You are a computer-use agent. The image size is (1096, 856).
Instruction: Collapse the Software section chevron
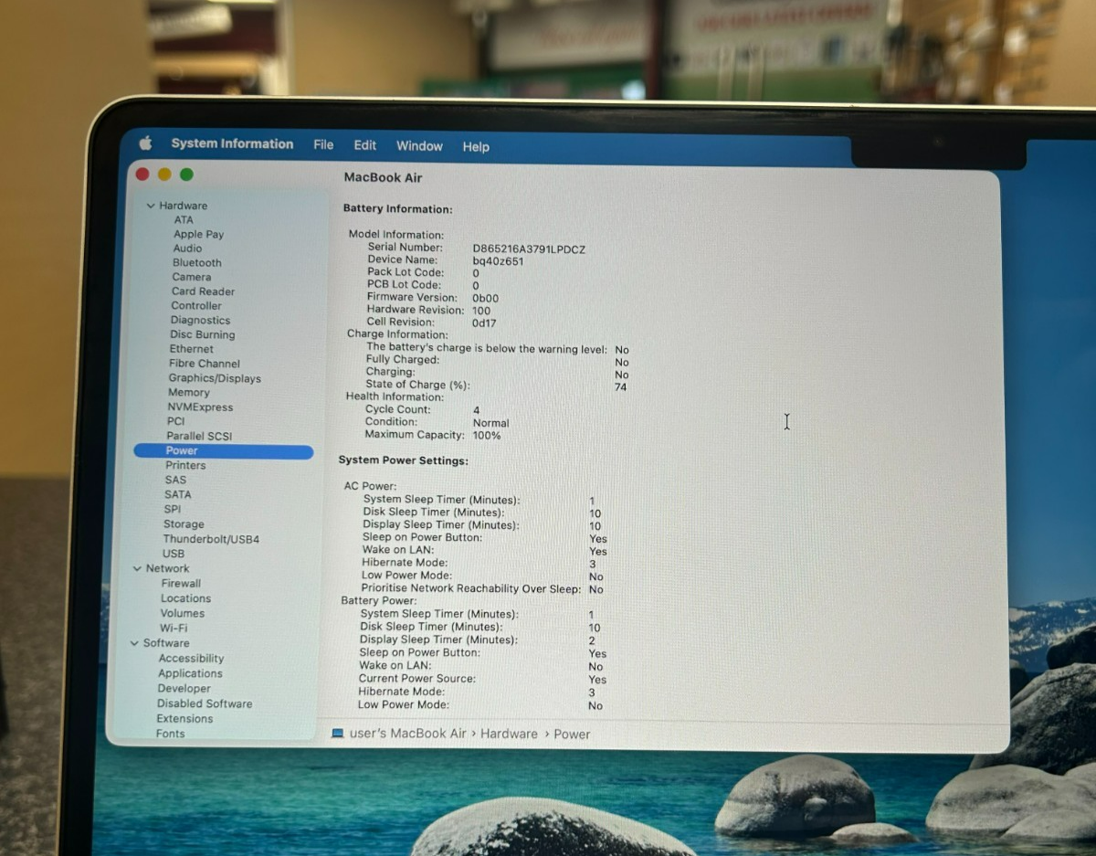[x=134, y=643]
